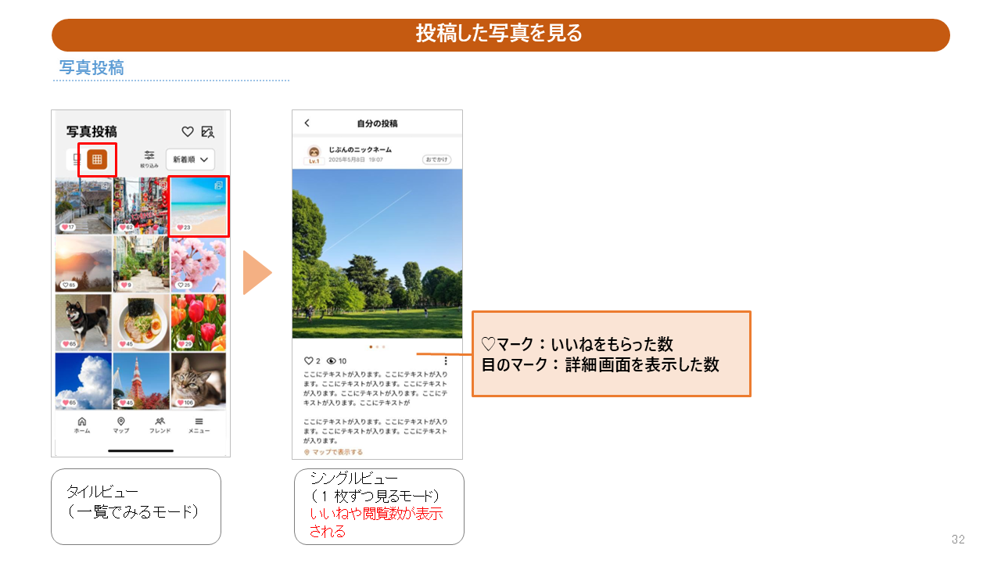Tap the heart icon in photo header
The width and height of the screenshot is (1001, 563).
pyautogui.click(x=187, y=131)
